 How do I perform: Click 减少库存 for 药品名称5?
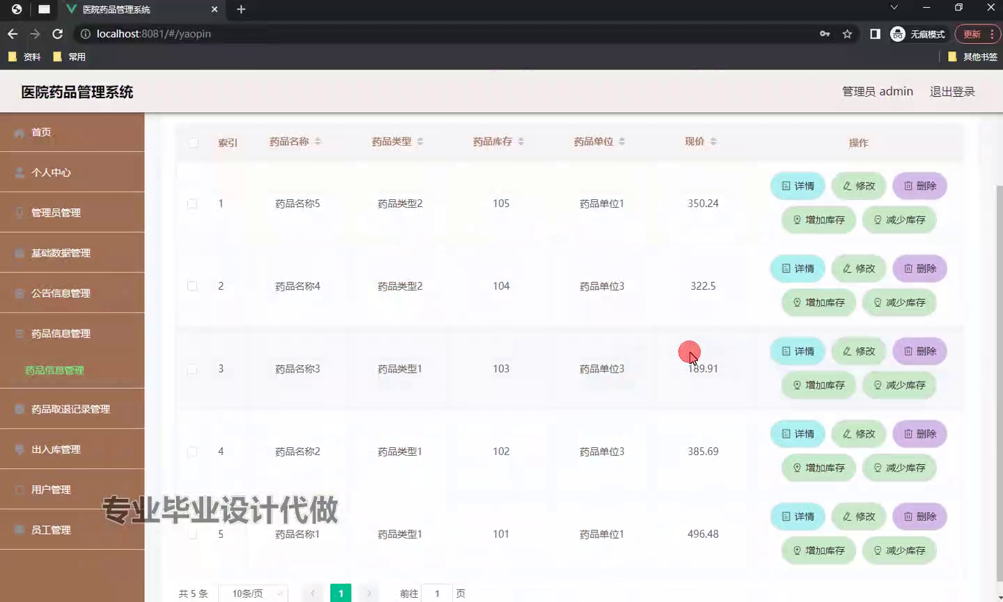coord(899,219)
